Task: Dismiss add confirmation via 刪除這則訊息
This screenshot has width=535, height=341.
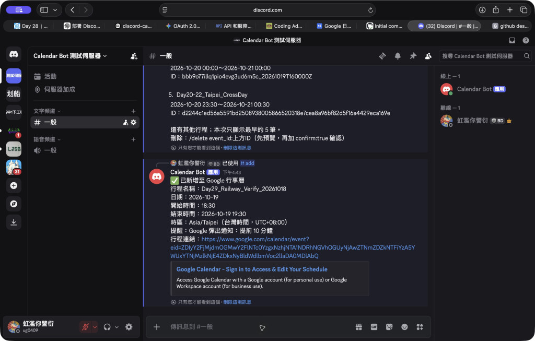Action: [x=237, y=302]
